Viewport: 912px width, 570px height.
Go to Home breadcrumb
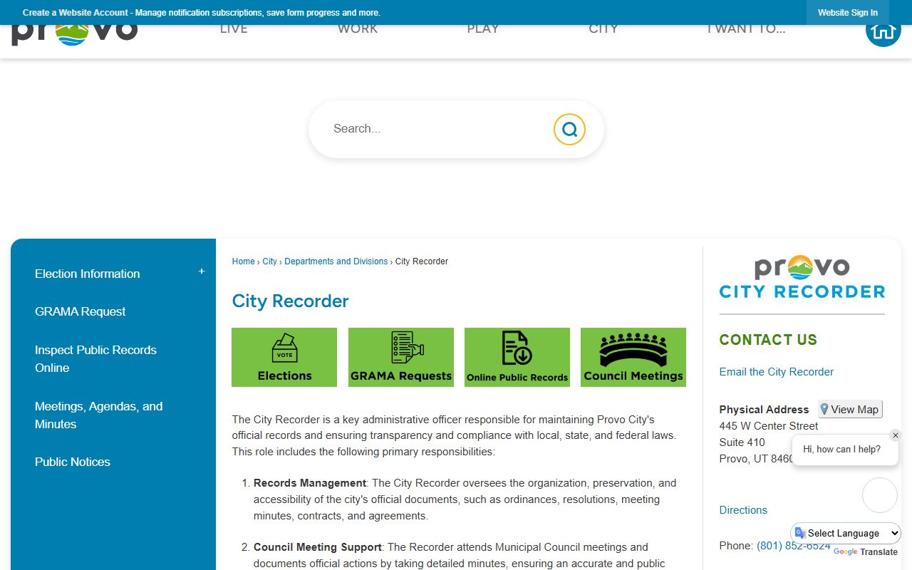(x=243, y=261)
